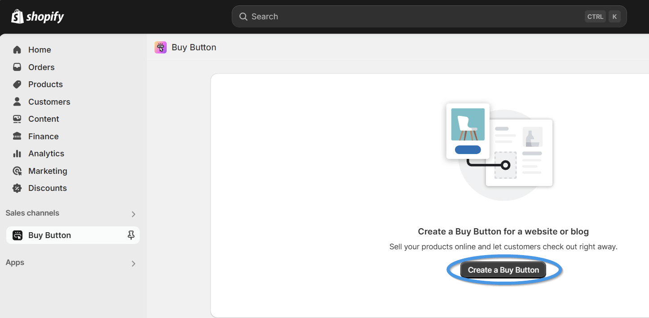Click the Customers person icon
The width and height of the screenshot is (649, 318).
click(17, 102)
